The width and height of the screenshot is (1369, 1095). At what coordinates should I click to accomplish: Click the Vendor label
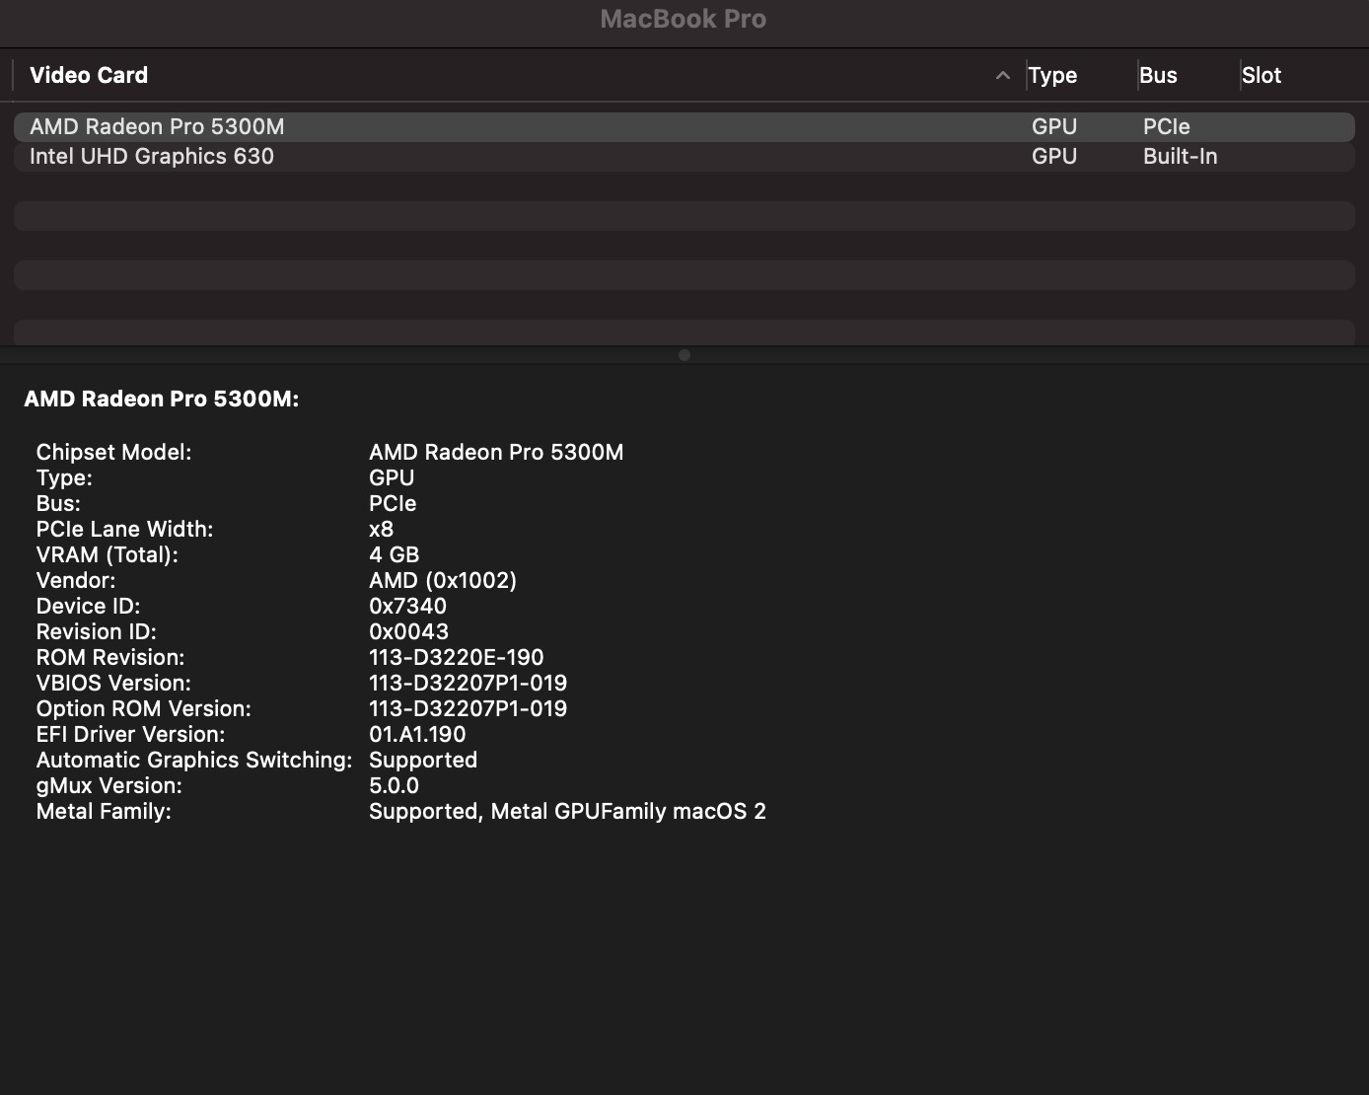tap(76, 580)
